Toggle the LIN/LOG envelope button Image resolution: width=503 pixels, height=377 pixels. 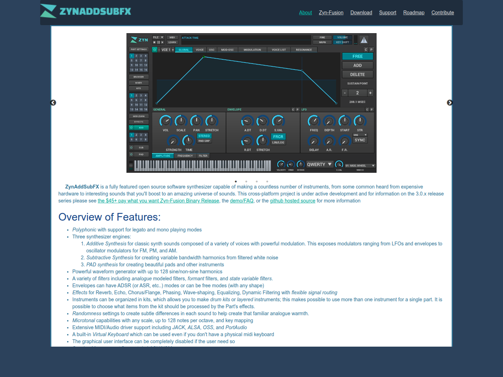pyautogui.click(x=278, y=142)
